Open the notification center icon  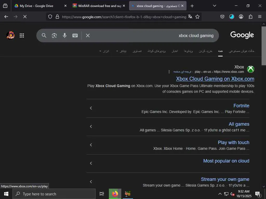[258, 194]
